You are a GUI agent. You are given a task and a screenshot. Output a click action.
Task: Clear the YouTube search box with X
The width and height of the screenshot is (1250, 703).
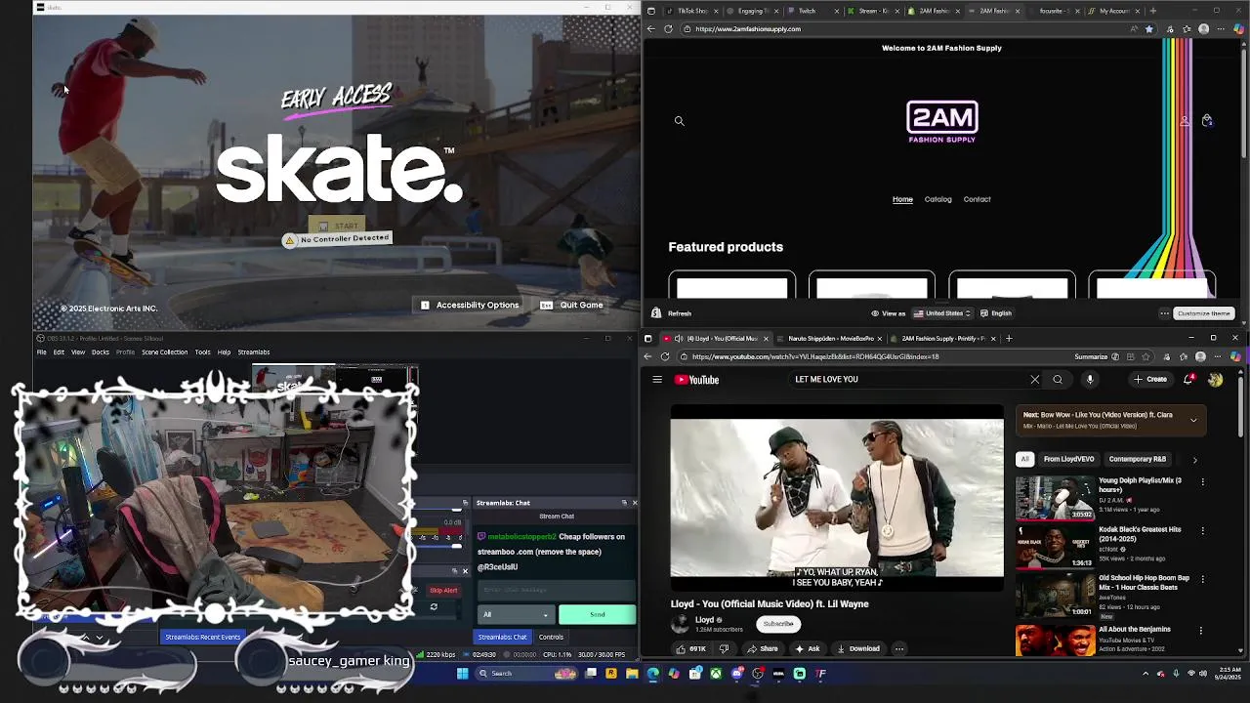(1035, 380)
